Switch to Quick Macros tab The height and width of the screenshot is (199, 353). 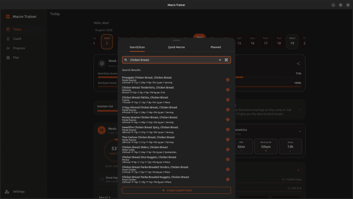tap(176, 47)
